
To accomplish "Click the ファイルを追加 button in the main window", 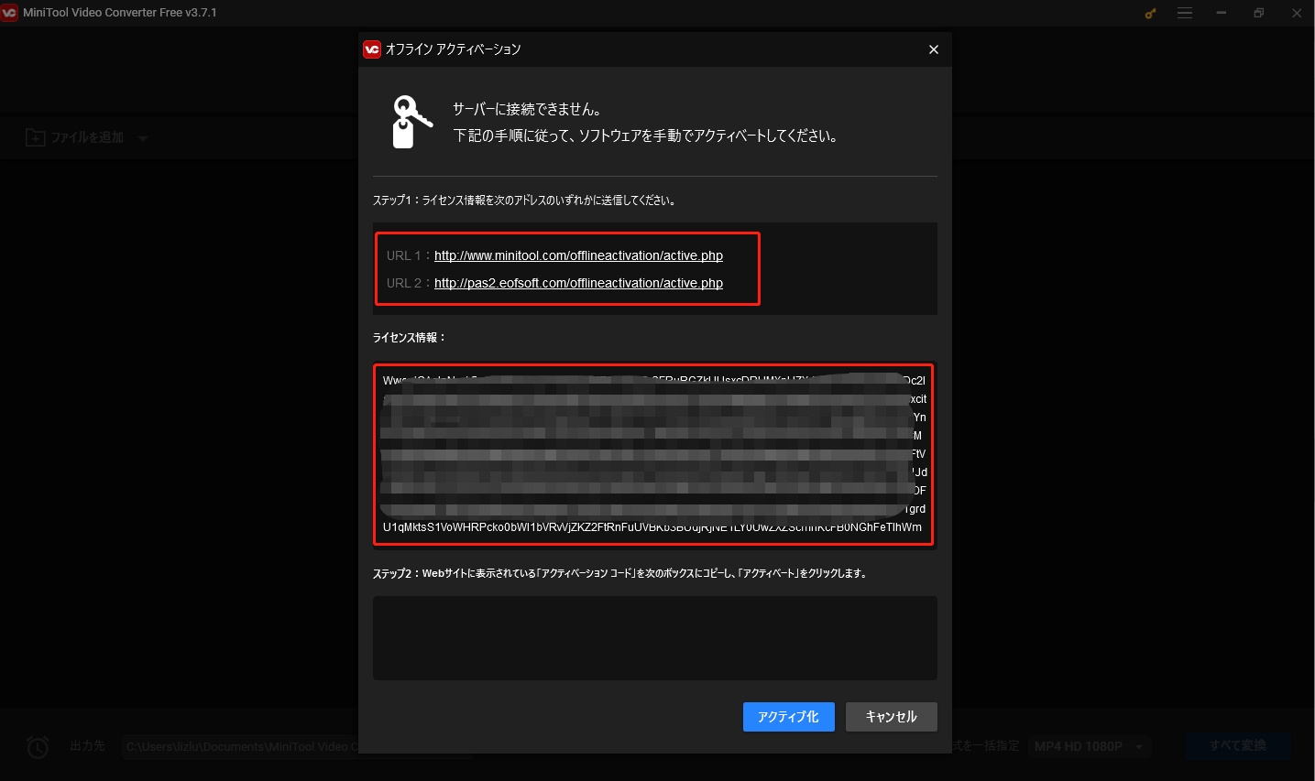I will (x=87, y=137).
